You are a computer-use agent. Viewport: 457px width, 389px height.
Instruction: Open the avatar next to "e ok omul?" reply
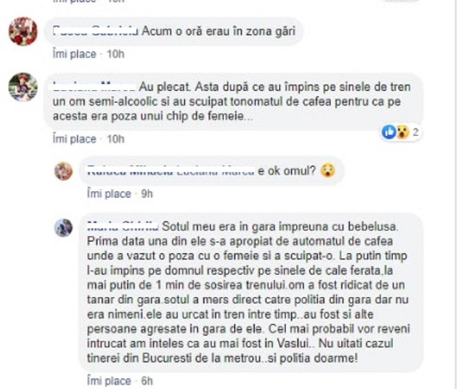(63, 171)
